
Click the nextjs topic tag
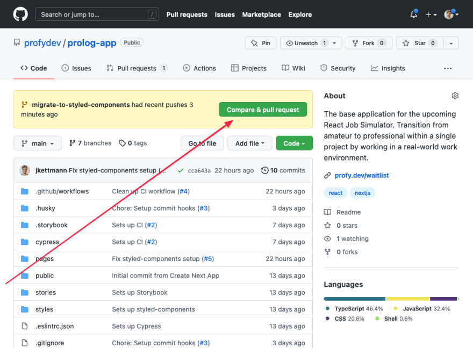[362, 193]
